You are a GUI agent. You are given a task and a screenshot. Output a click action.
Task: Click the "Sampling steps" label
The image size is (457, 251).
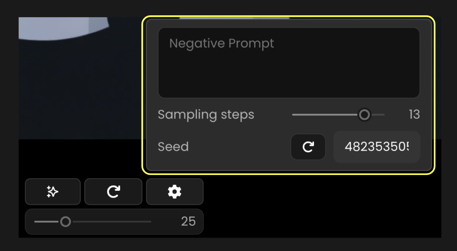[206, 115]
